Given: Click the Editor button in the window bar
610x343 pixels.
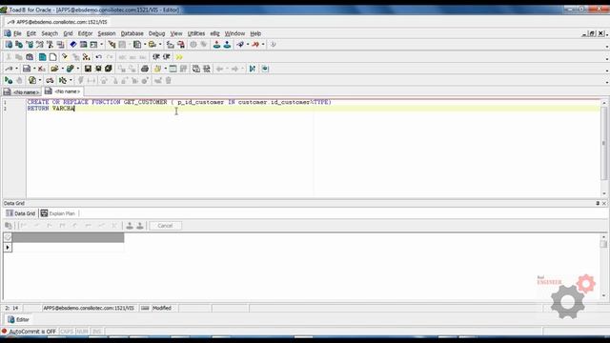Looking at the screenshot, I should tap(18, 320).
